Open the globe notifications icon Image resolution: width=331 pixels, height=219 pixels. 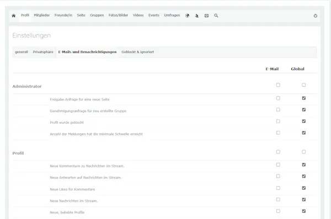click(187, 15)
